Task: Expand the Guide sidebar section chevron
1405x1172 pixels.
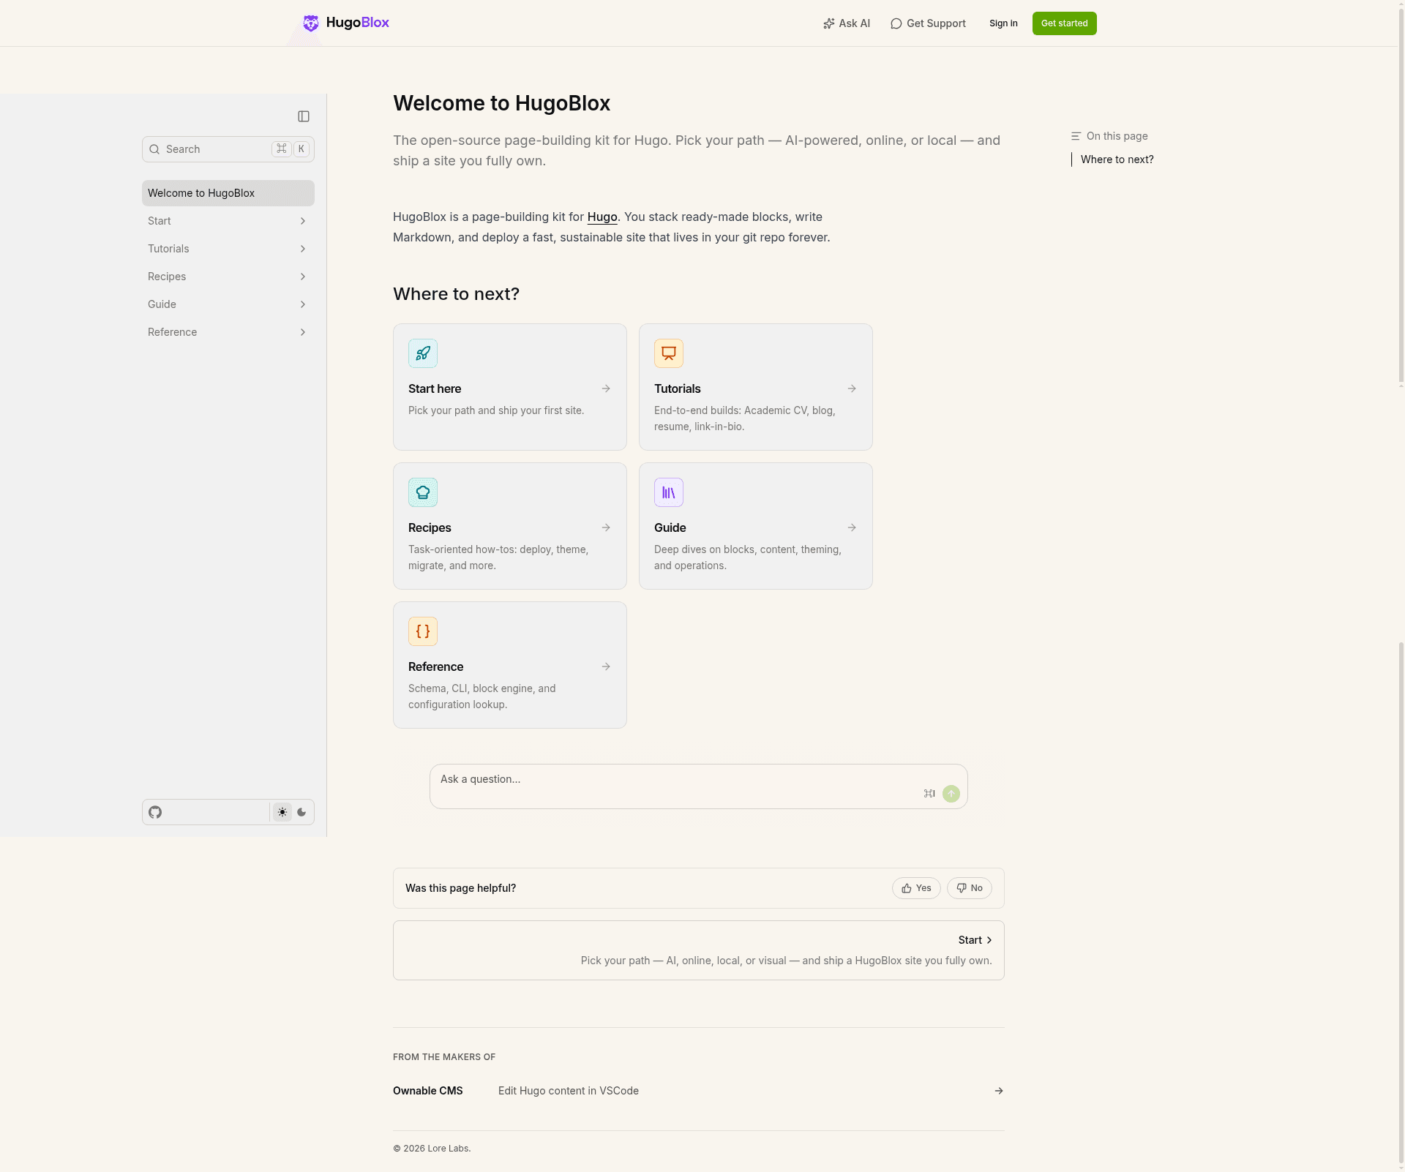Action: pyautogui.click(x=303, y=304)
